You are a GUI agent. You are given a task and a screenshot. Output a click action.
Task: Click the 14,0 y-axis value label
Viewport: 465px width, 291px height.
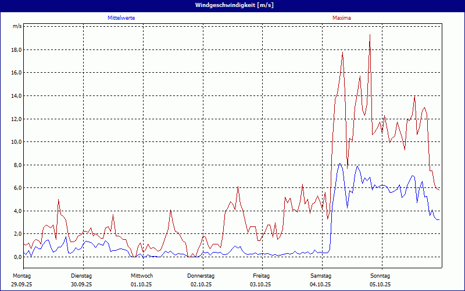pyautogui.click(x=17, y=96)
